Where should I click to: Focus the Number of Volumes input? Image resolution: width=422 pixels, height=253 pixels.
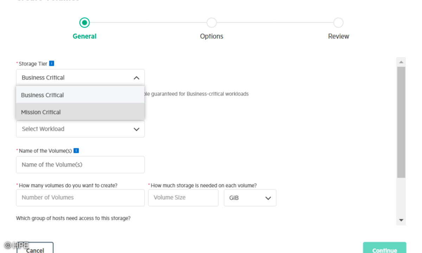(80, 198)
